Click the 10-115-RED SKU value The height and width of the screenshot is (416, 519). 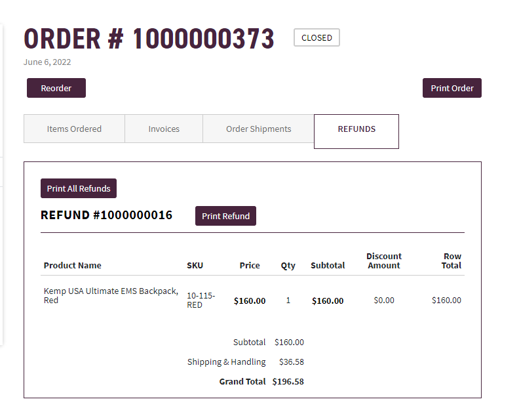(201, 301)
